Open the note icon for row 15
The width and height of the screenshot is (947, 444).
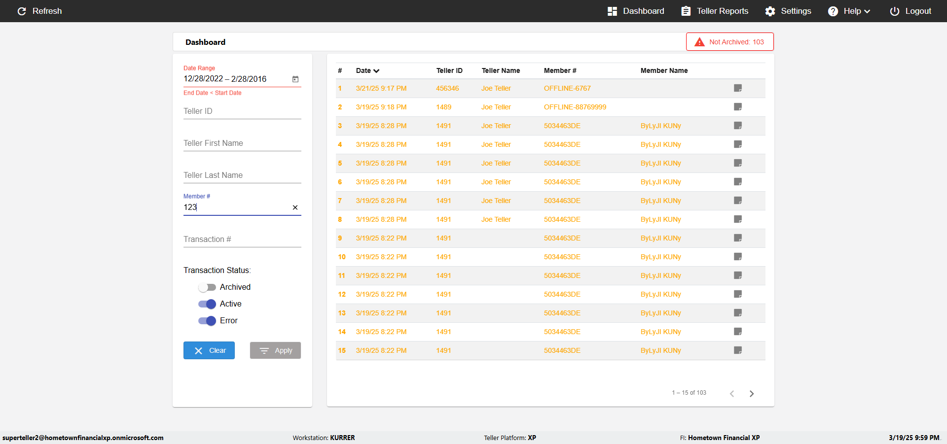click(738, 350)
